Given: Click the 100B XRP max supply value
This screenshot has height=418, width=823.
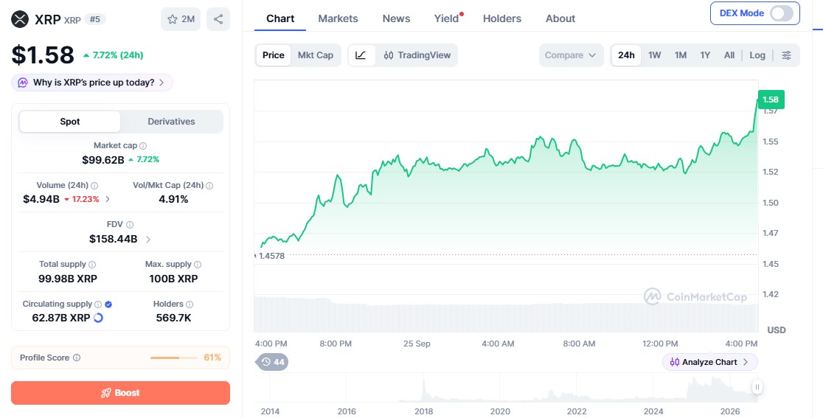Looking at the screenshot, I should pos(173,279).
